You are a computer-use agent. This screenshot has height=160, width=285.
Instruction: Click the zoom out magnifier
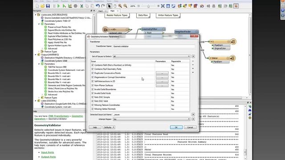(x=125, y=6)
